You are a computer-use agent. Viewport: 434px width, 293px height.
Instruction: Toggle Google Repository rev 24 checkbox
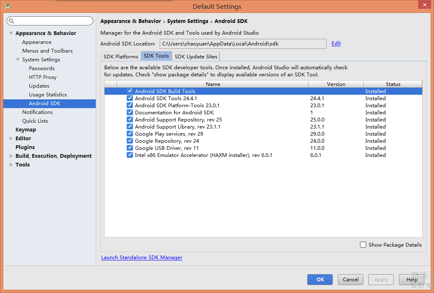tap(130, 141)
